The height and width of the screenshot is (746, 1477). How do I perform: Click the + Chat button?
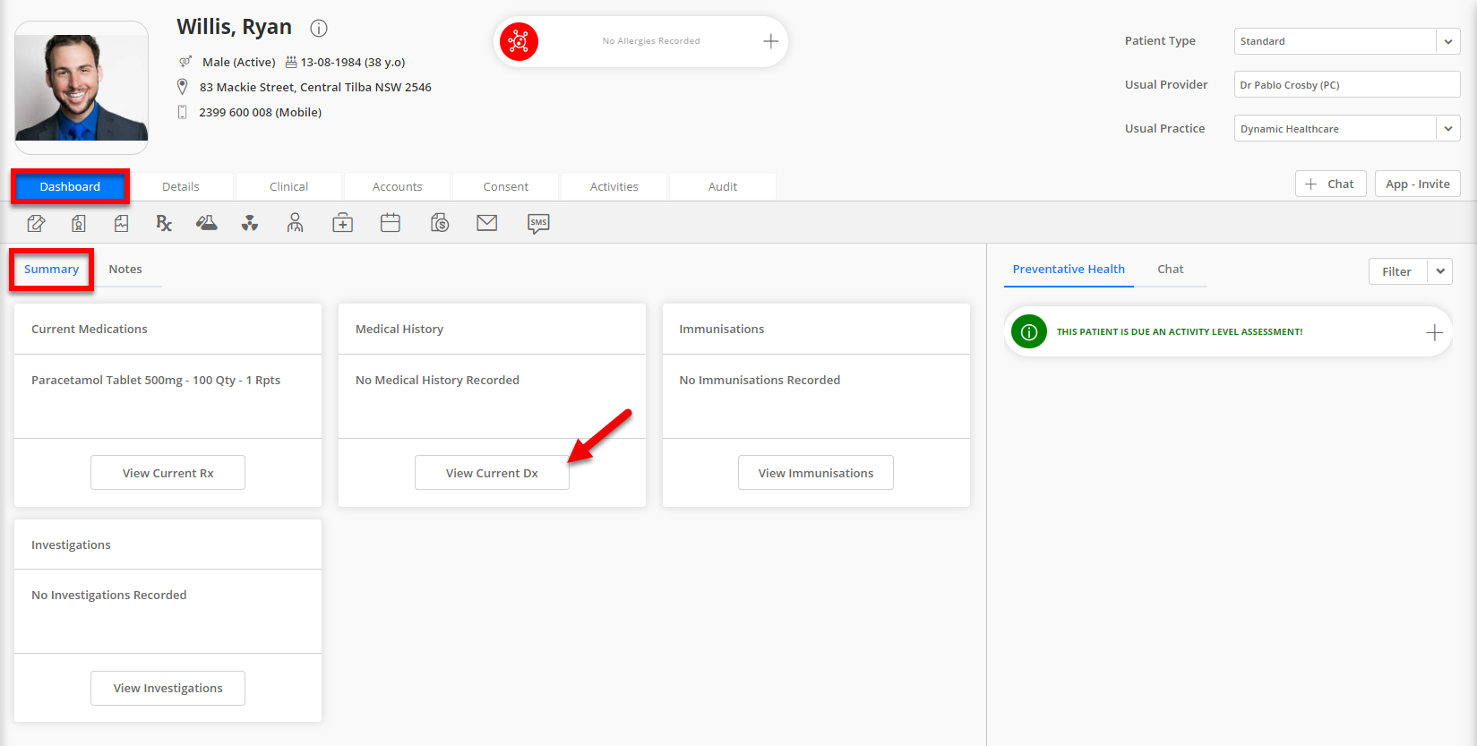click(1330, 184)
